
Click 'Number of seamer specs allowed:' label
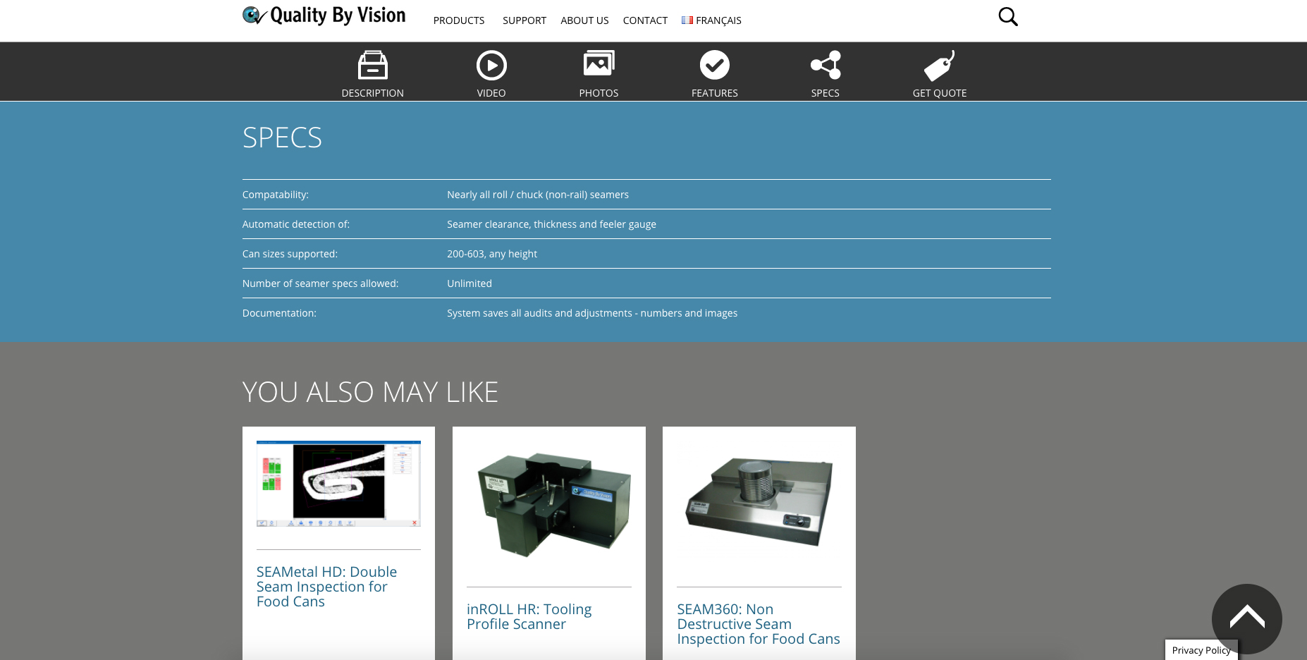click(321, 283)
